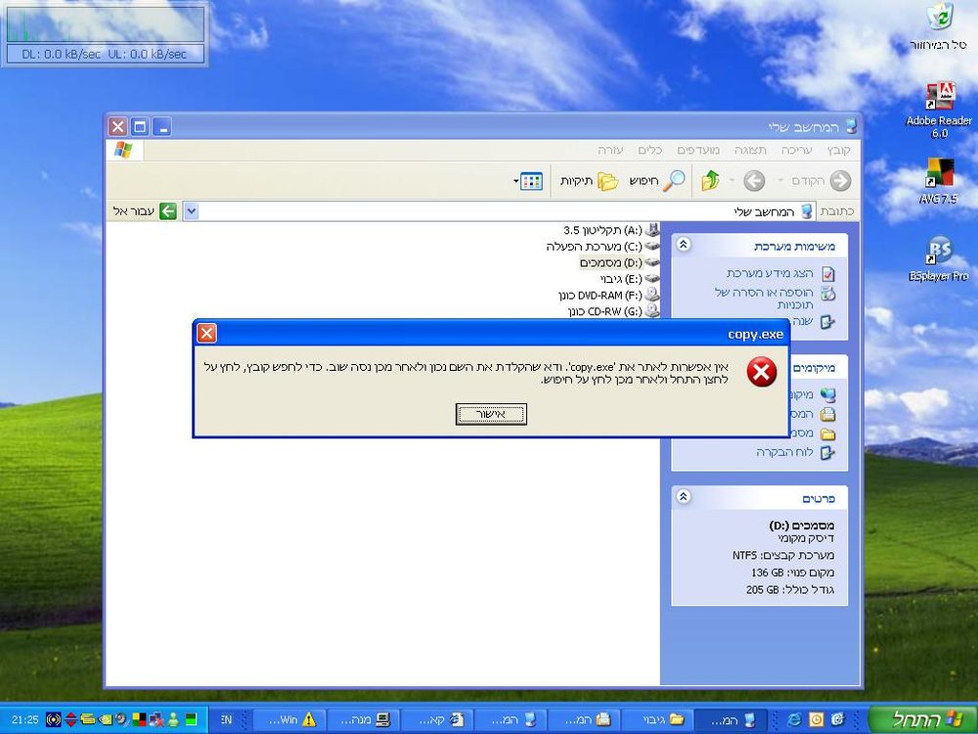Select the CD-RW (G:) drive
This screenshot has height=734, width=978.
coord(613,311)
